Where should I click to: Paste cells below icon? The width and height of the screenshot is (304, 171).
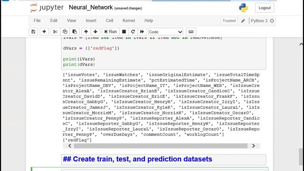(75, 32)
